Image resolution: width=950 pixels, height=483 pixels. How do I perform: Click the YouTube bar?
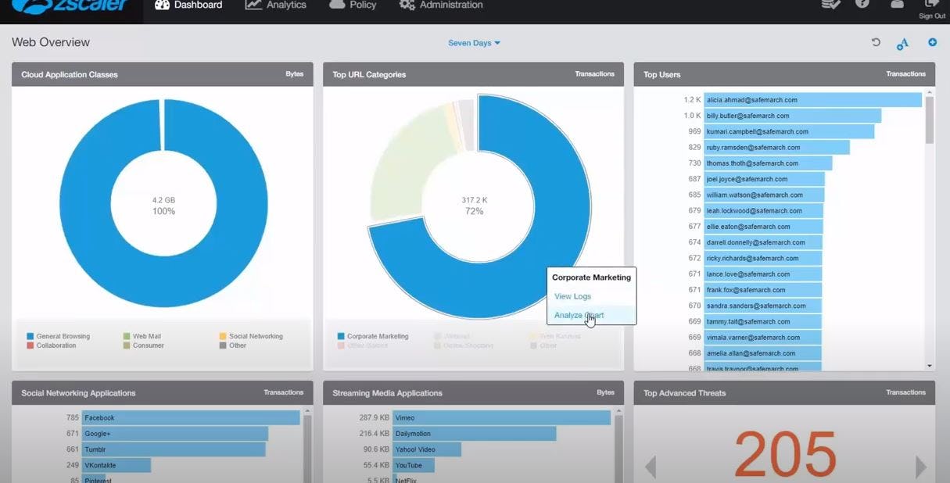(x=413, y=465)
